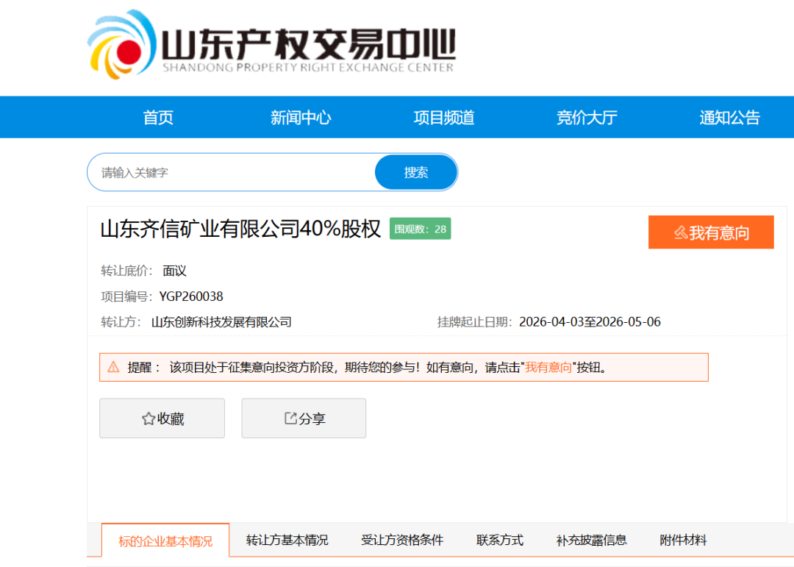Click the magnifier area of the 搜索 button
Viewport: 794px width, 567px height.
pyautogui.click(x=416, y=171)
